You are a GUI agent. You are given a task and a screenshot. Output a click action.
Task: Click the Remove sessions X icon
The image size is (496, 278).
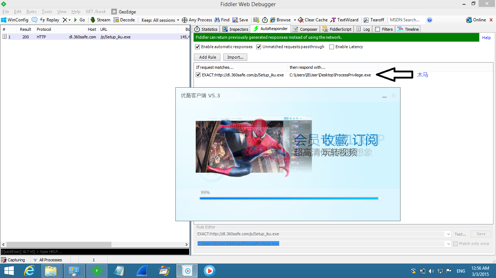coord(65,20)
